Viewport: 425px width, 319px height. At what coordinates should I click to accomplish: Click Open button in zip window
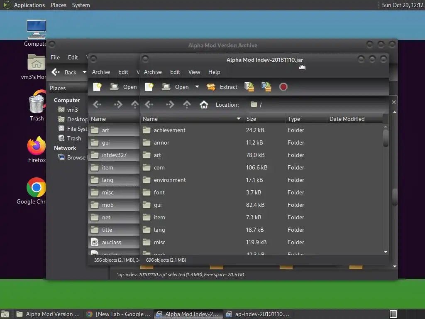coord(124,87)
